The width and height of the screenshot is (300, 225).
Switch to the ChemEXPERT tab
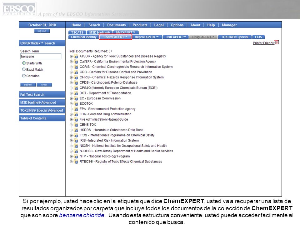click(115, 37)
